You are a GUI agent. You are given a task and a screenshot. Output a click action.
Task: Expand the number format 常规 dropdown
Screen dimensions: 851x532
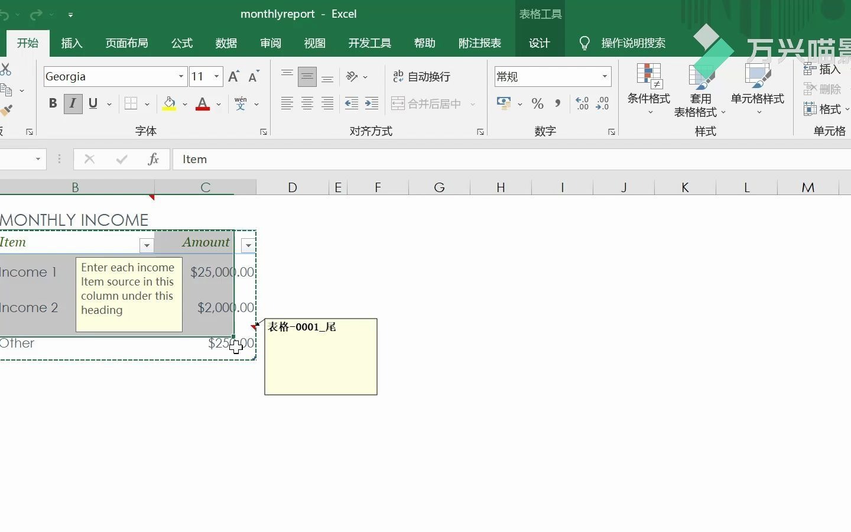coord(605,77)
